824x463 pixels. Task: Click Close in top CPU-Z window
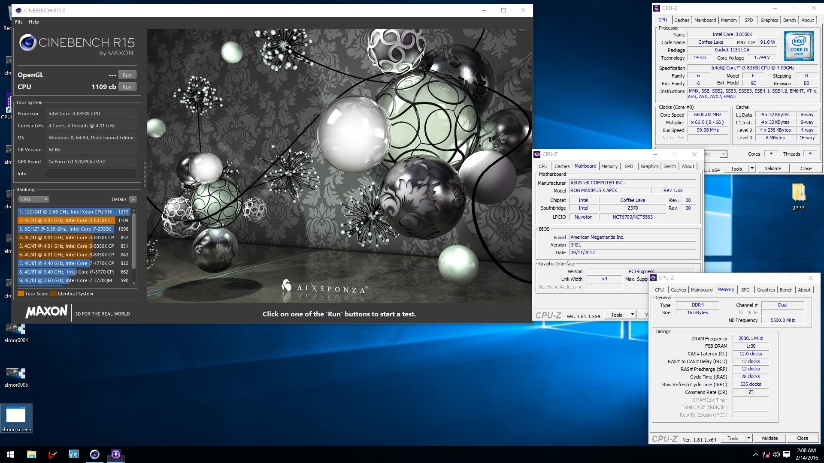pos(806,168)
